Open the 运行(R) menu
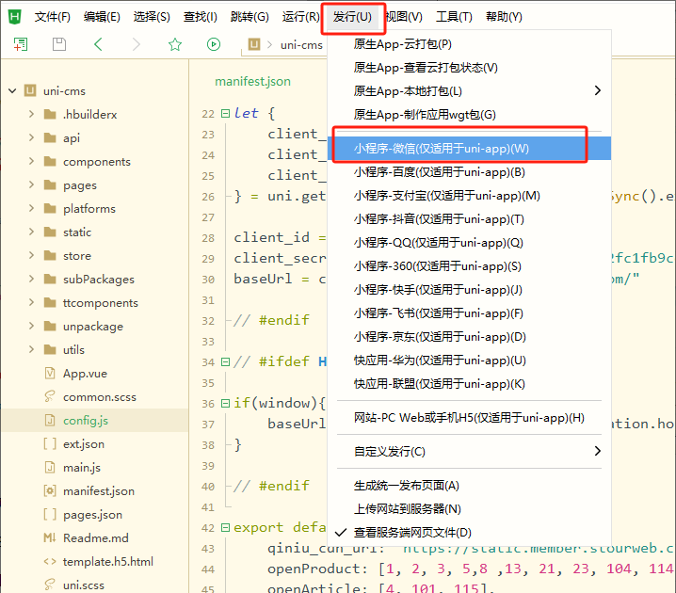Screen dimensions: 676x593 [299, 17]
